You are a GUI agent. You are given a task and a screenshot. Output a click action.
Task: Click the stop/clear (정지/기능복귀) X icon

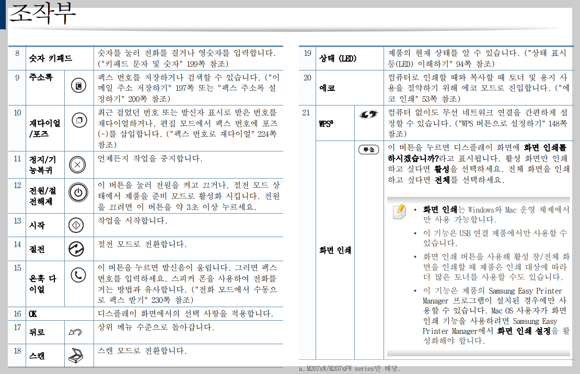pos(77,165)
